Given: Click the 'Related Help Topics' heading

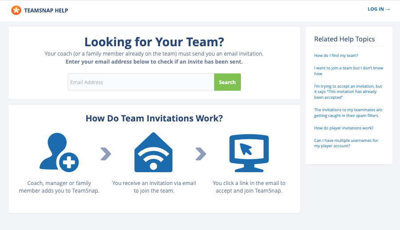Looking at the screenshot, I should pos(344,39).
